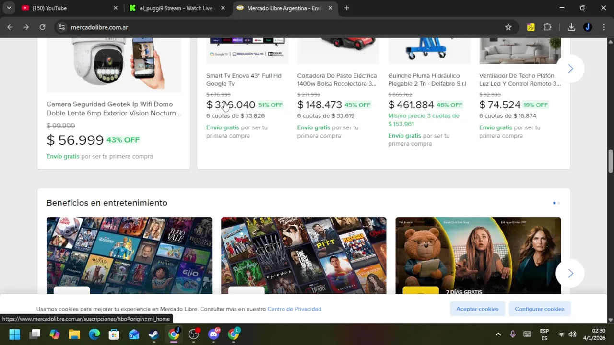Open the Ventilador De Techo Plafón listing
Viewport: 614px width, 345px height.
[x=520, y=80]
